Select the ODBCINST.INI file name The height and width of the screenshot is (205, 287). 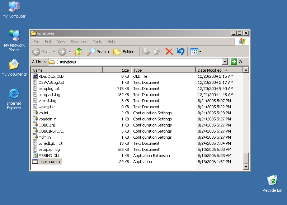[51, 131]
